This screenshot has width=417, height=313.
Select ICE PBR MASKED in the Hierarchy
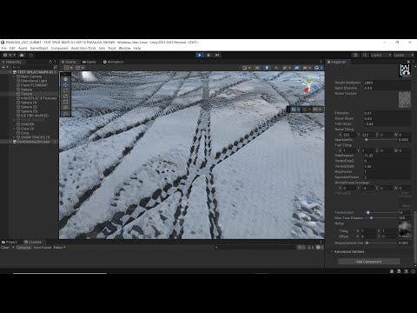point(35,116)
